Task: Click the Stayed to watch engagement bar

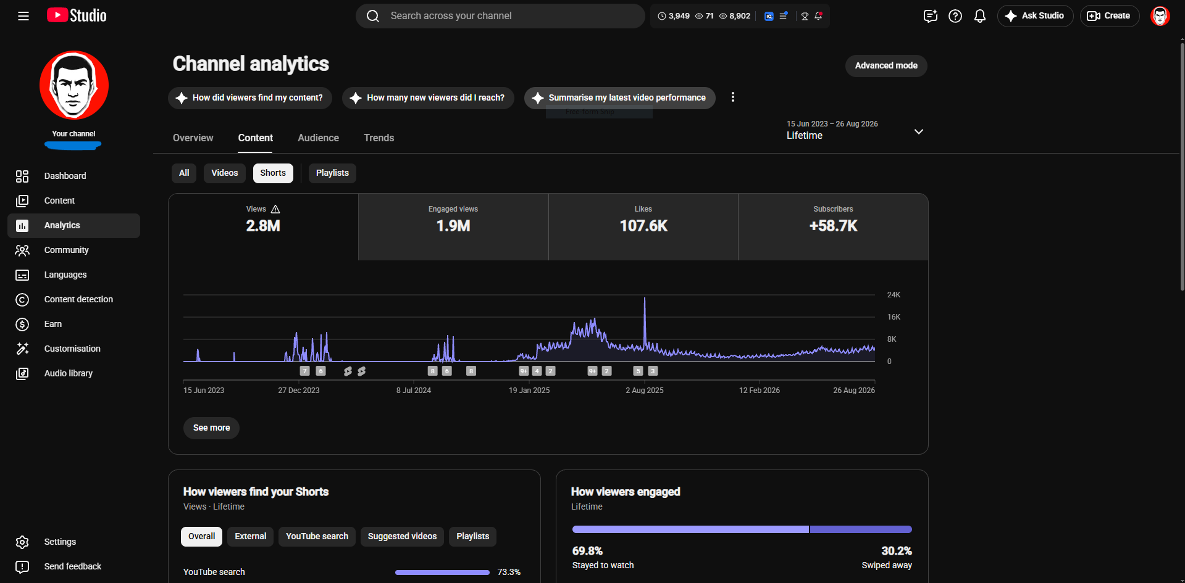Action: click(690, 529)
